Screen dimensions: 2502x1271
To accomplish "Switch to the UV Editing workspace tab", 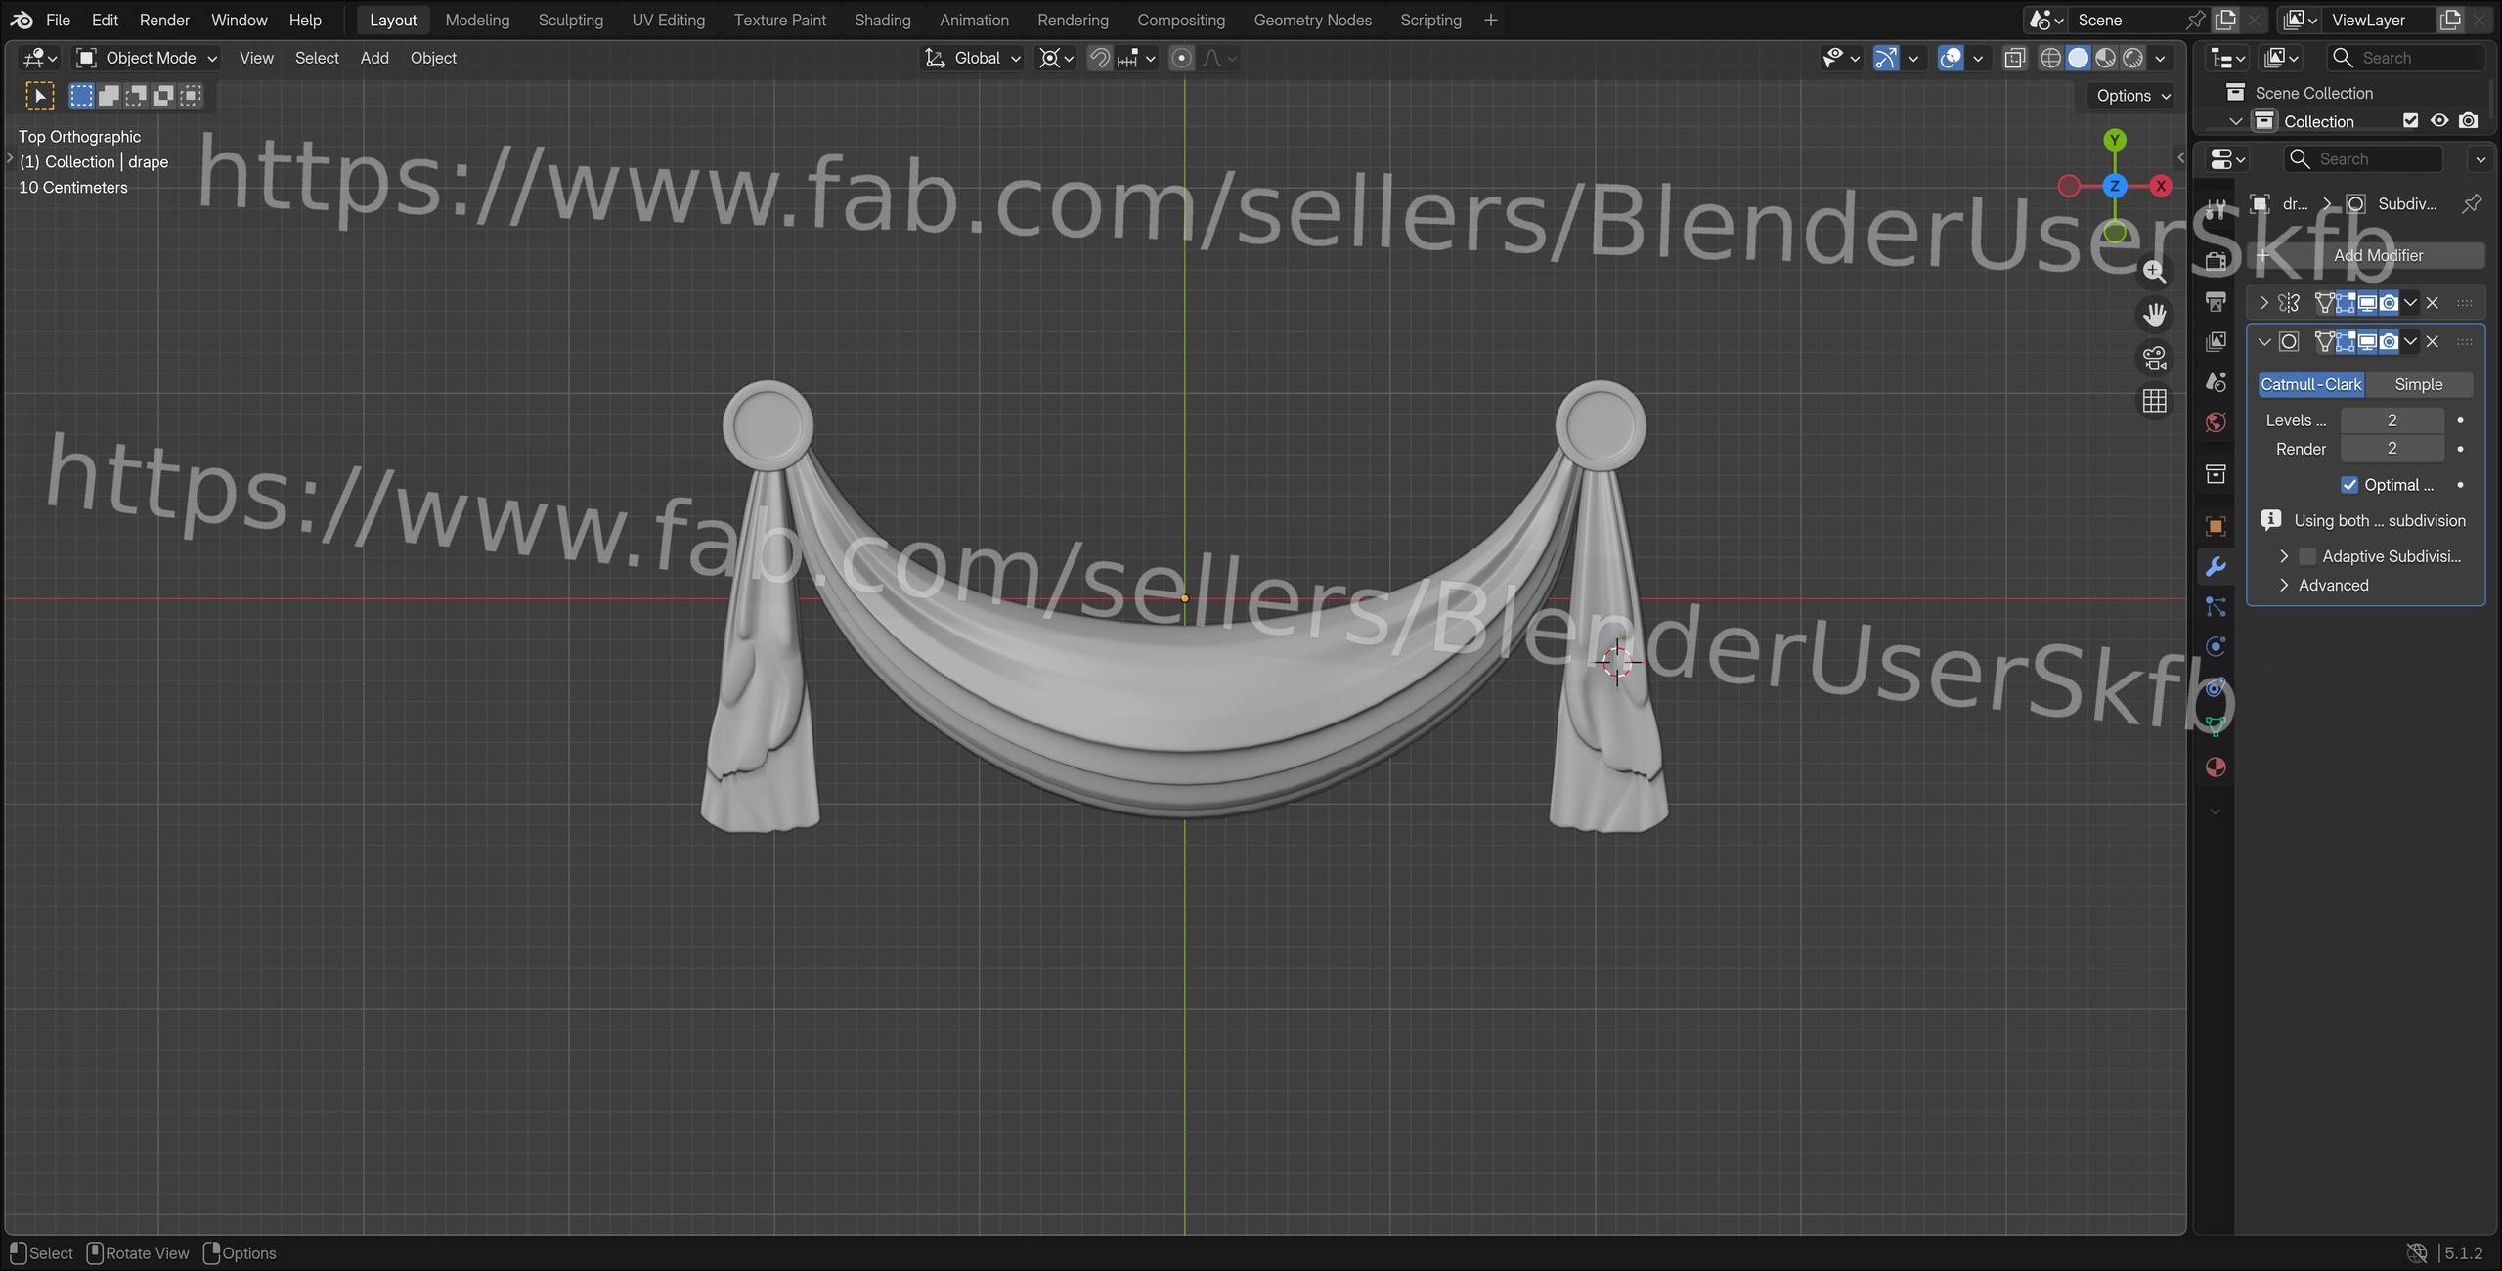I will 668,20.
